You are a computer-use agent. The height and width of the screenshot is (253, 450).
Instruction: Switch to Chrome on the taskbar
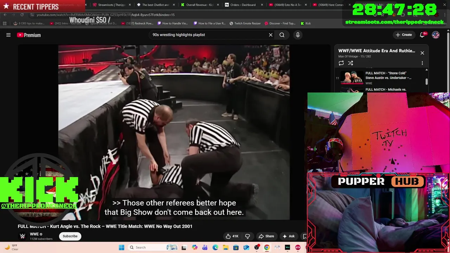tap(267, 247)
